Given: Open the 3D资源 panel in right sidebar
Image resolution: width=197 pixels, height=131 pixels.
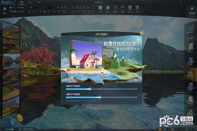Looking at the screenshot, I should click(x=190, y=60).
